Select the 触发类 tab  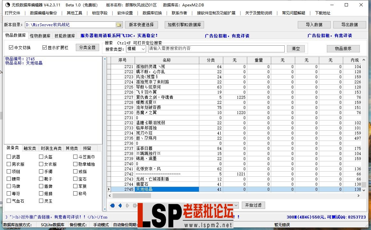(x=30, y=148)
